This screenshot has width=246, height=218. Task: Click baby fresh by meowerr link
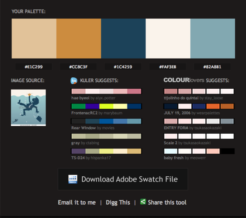tap(185, 158)
